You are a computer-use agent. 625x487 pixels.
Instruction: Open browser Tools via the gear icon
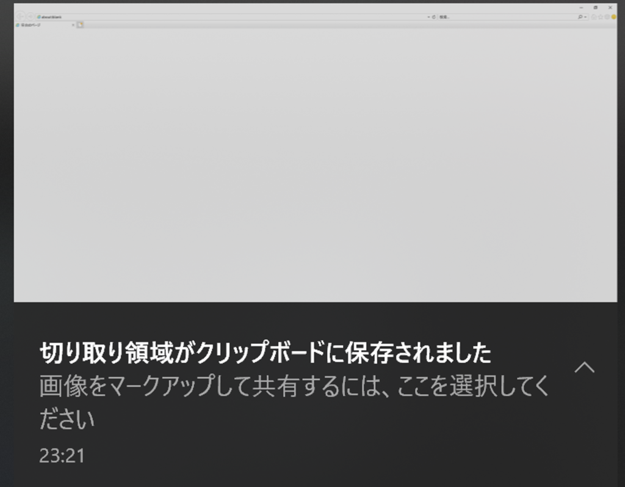click(x=607, y=16)
